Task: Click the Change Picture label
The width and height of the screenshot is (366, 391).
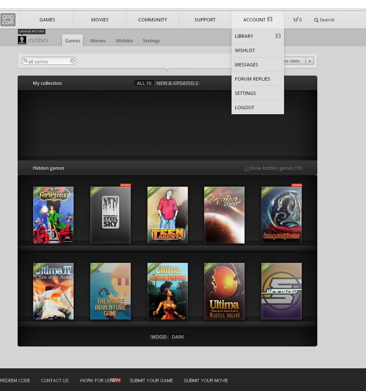Action: (x=32, y=31)
